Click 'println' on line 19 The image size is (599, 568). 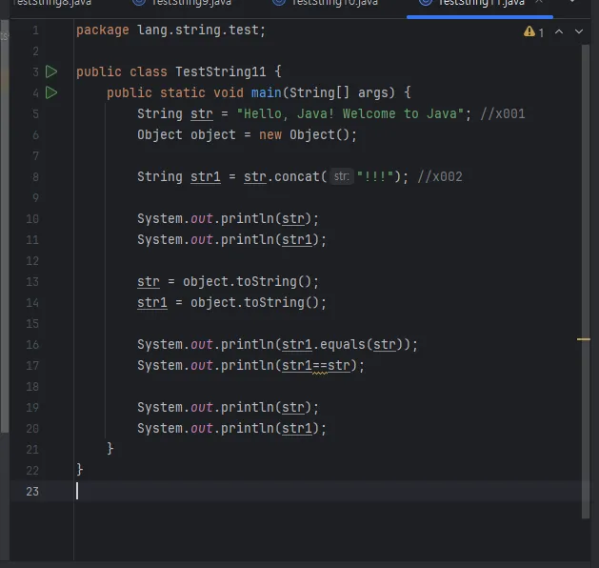click(248, 408)
